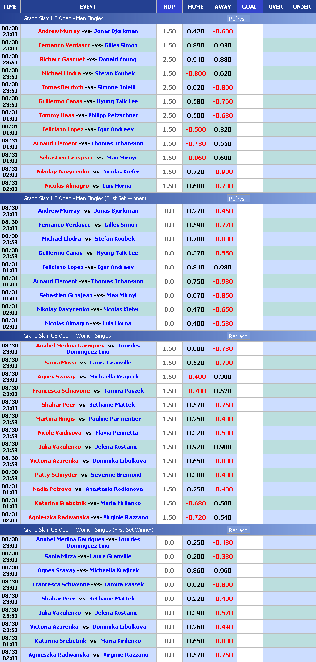316x662 pixels.
Task: Click the HDP column header
Action: [169, 7]
